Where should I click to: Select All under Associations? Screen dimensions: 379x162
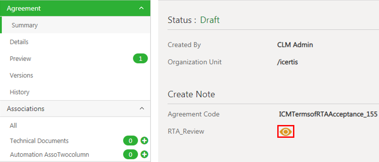pyautogui.click(x=13, y=125)
